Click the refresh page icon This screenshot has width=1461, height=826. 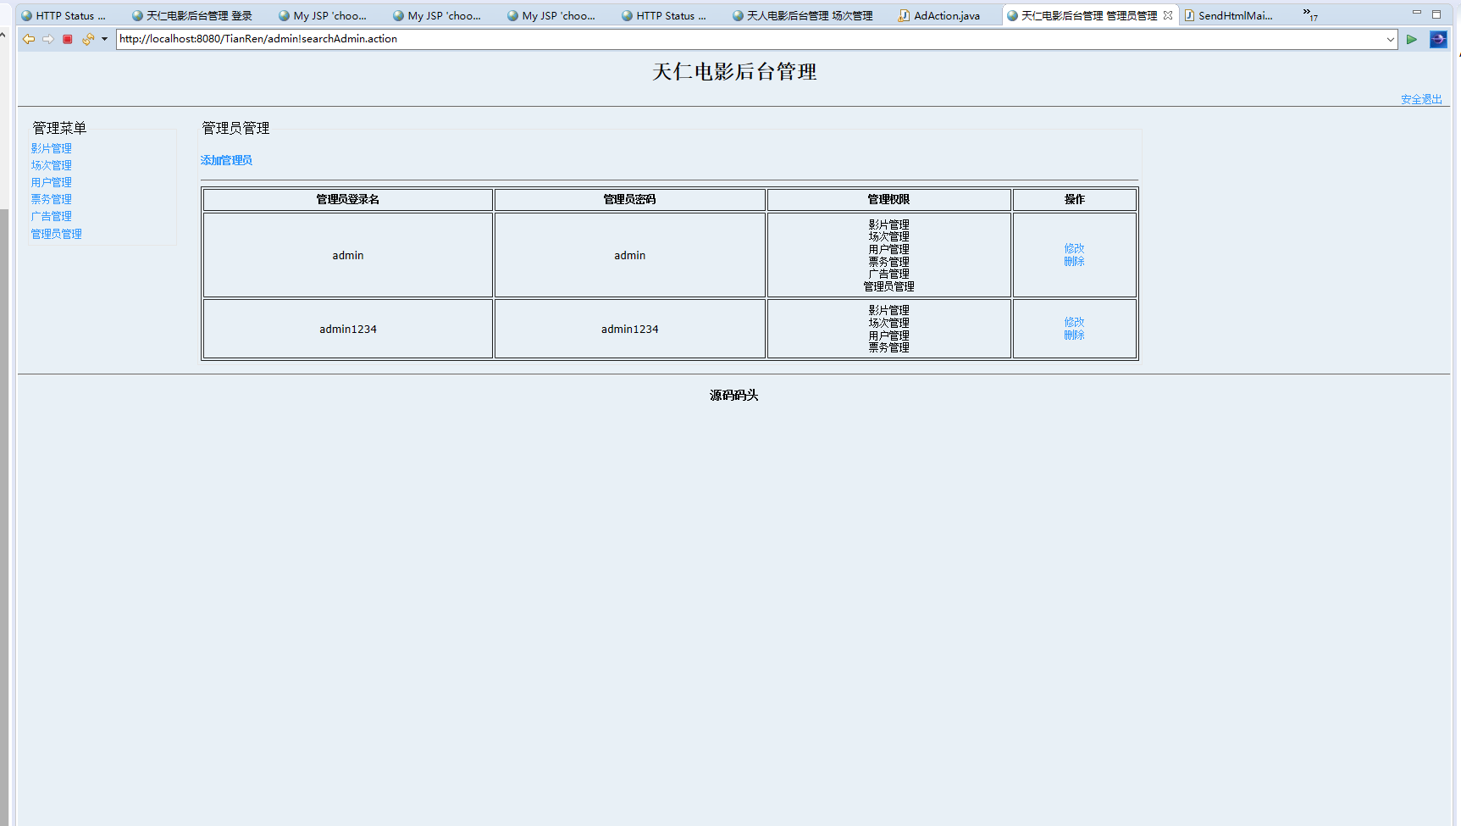(x=87, y=39)
